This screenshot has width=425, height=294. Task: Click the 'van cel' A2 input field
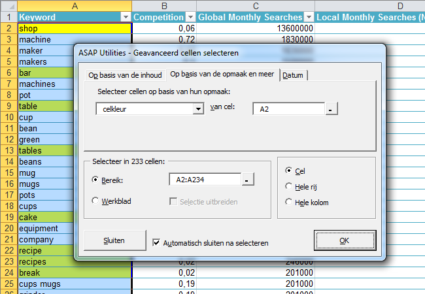pos(288,109)
